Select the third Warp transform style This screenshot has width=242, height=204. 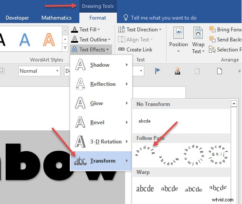(194, 189)
